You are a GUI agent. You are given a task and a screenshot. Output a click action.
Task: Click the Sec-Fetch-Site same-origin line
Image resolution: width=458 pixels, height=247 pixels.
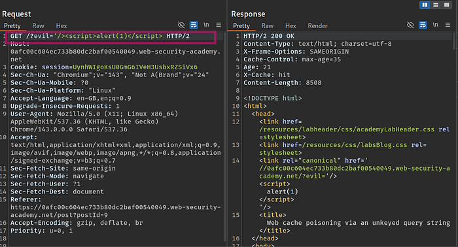coord(63,169)
